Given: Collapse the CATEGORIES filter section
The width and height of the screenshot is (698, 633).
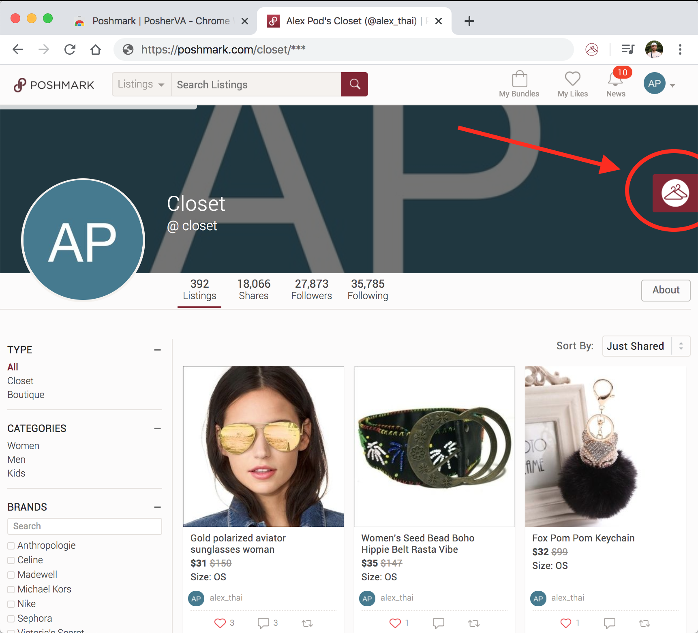Looking at the screenshot, I should click(x=157, y=428).
